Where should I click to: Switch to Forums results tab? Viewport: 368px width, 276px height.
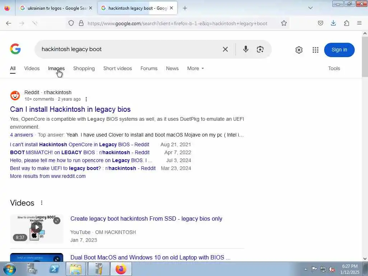(x=149, y=69)
